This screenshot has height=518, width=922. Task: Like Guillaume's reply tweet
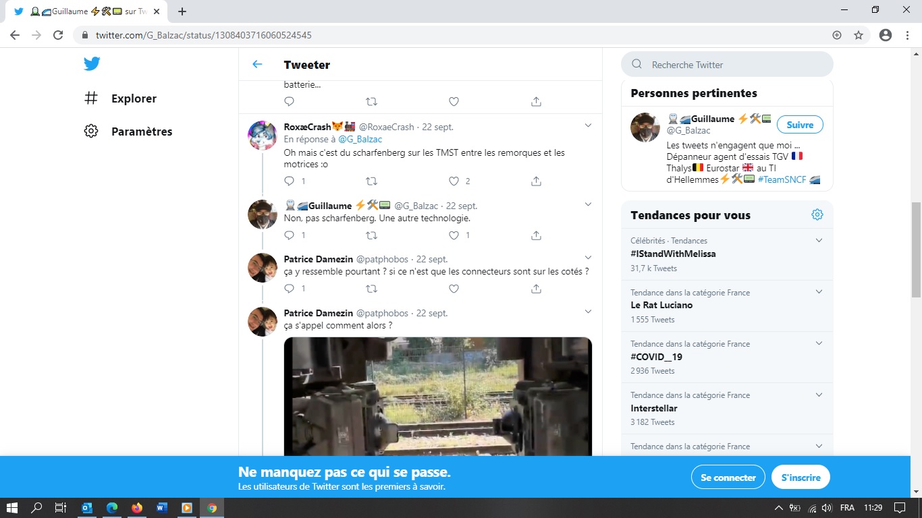pos(454,235)
